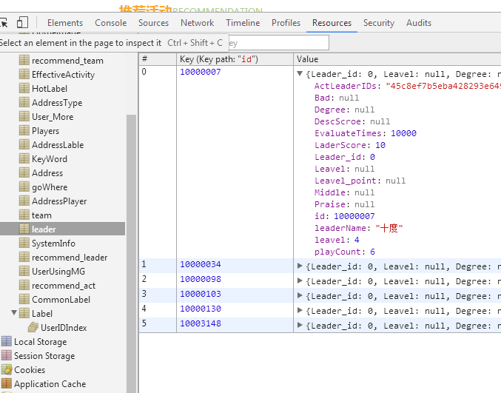The image size is (501, 393).
Task: Click the EffectiveActivity table icon
Action: pos(24,74)
